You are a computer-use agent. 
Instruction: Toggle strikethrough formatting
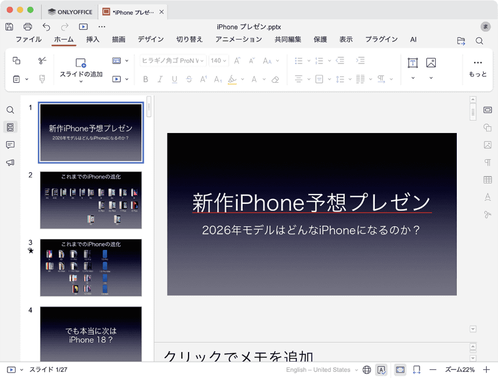click(x=189, y=80)
